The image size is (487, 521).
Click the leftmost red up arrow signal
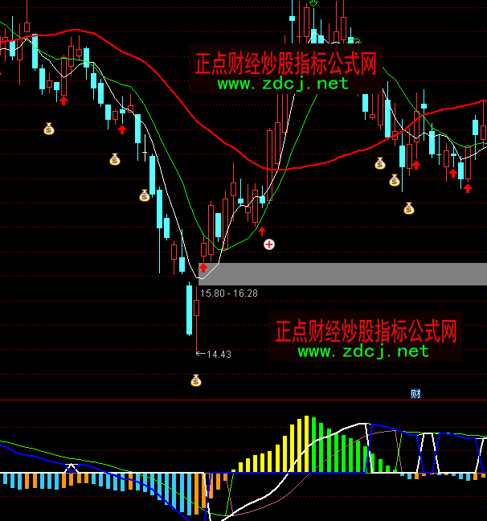(x=63, y=100)
